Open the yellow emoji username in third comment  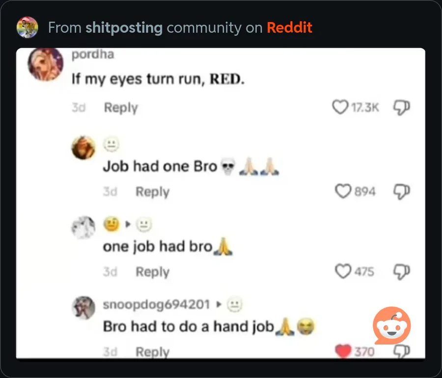click(x=111, y=225)
